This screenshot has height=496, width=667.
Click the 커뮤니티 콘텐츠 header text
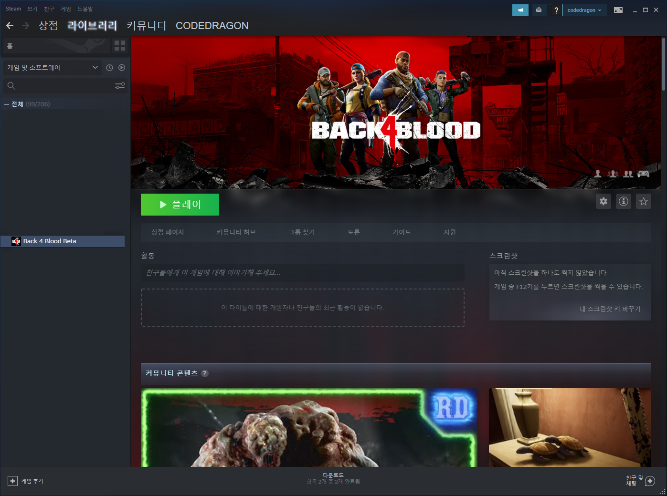[171, 373]
